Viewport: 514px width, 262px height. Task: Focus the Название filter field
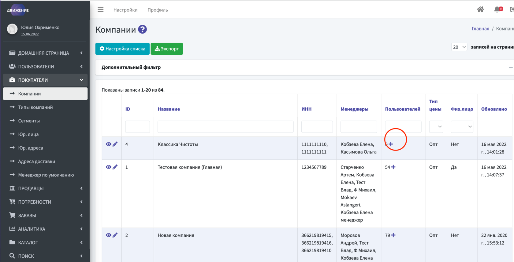click(225, 127)
